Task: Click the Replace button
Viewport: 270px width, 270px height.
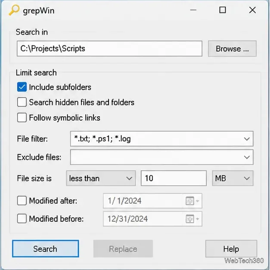Action: click(x=123, y=249)
